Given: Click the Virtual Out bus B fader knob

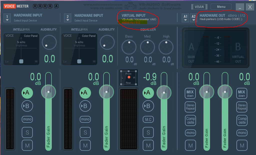Looking at the screenshot, I should 225,92.
